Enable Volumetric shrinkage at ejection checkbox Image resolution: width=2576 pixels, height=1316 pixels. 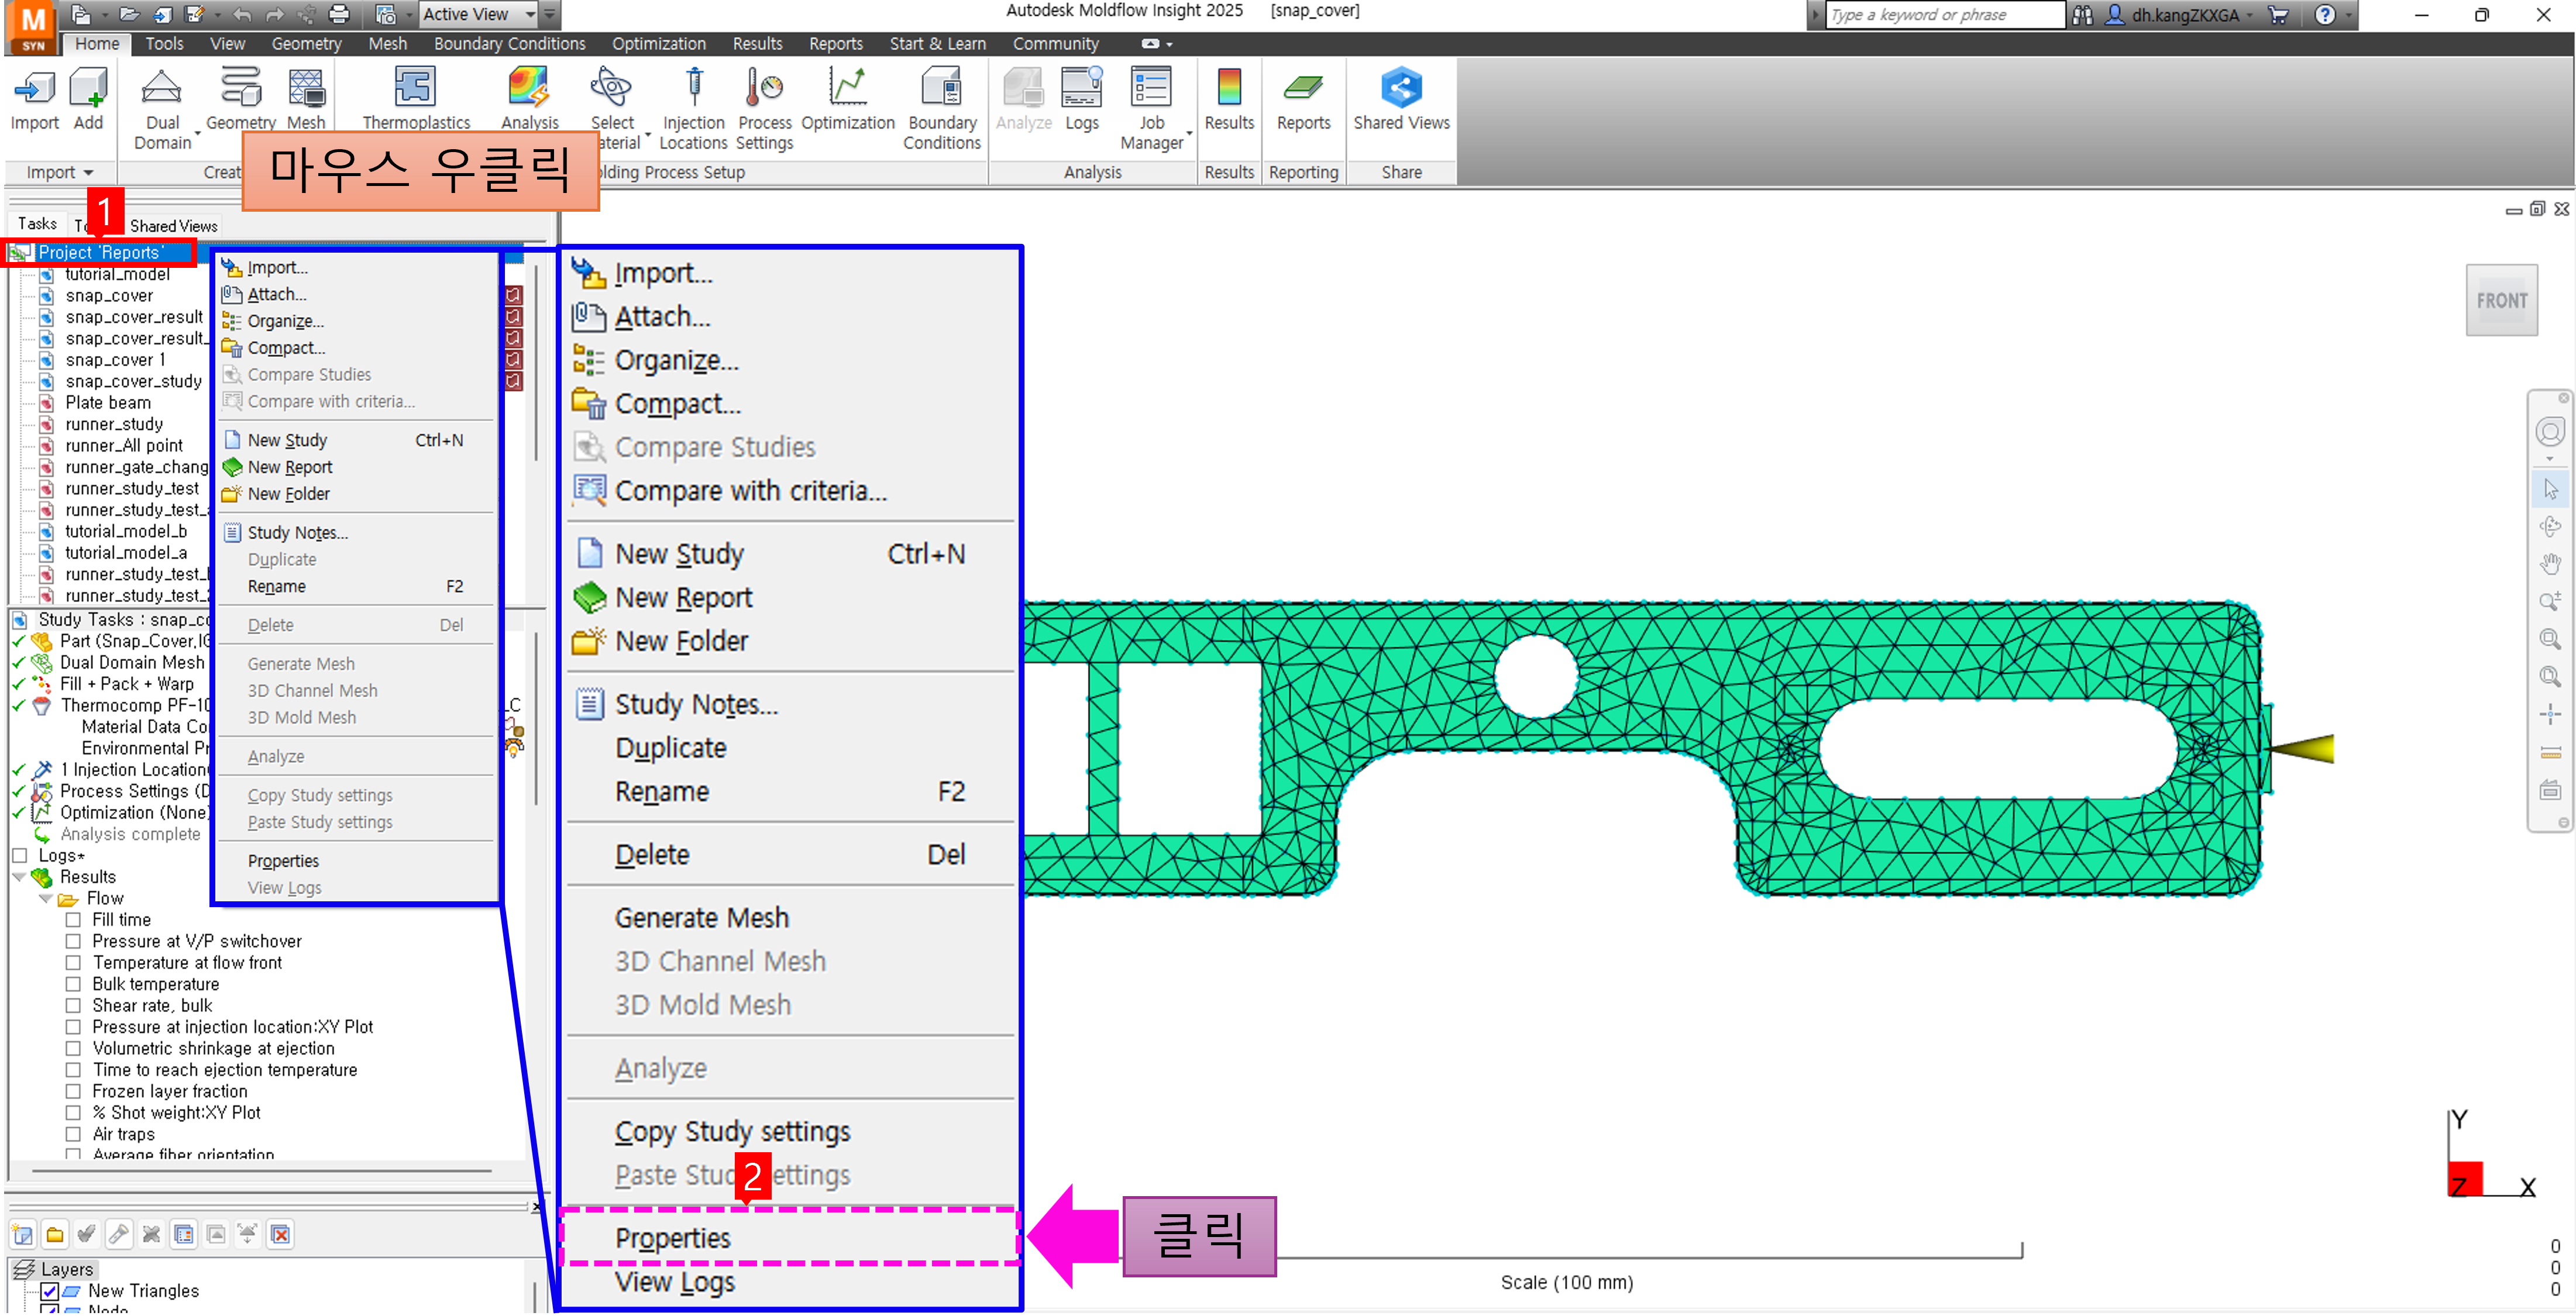(x=73, y=1049)
